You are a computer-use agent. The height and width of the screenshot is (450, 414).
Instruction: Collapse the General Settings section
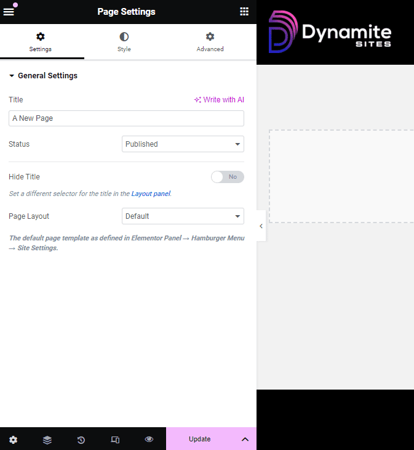pos(43,76)
